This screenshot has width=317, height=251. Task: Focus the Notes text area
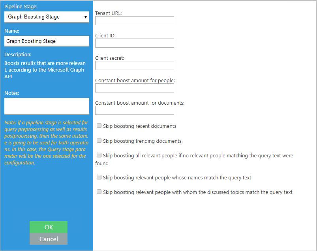click(47, 106)
